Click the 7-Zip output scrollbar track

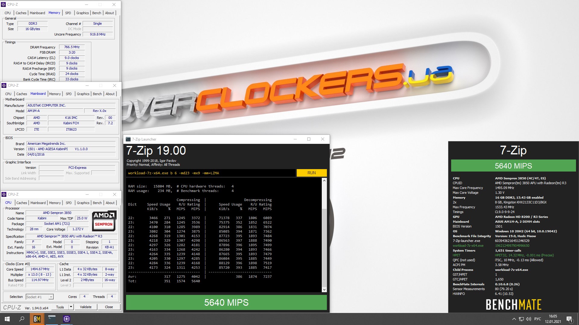324,235
